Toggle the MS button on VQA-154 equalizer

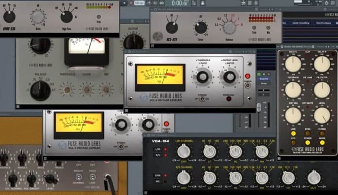(158, 181)
